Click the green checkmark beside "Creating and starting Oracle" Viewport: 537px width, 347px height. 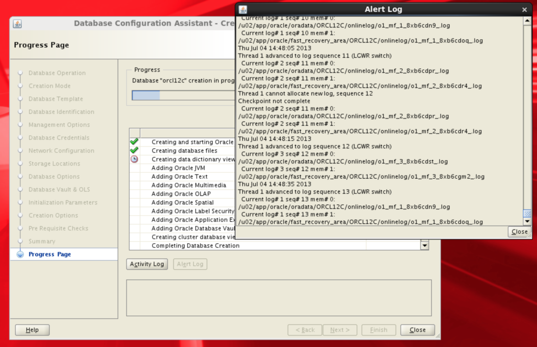click(134, 142)
